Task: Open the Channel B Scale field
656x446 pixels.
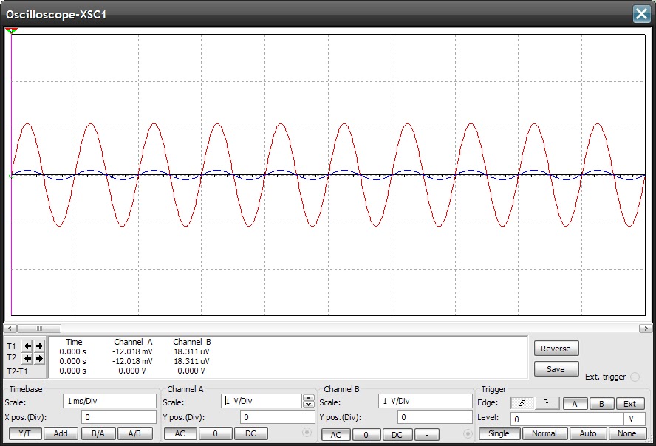Action: click(x=426, y=401)
